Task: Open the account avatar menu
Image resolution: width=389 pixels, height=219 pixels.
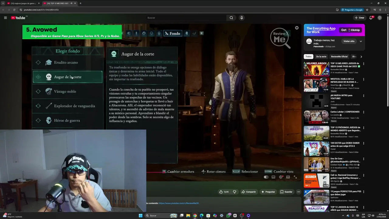Action: [x=380, y=18]
